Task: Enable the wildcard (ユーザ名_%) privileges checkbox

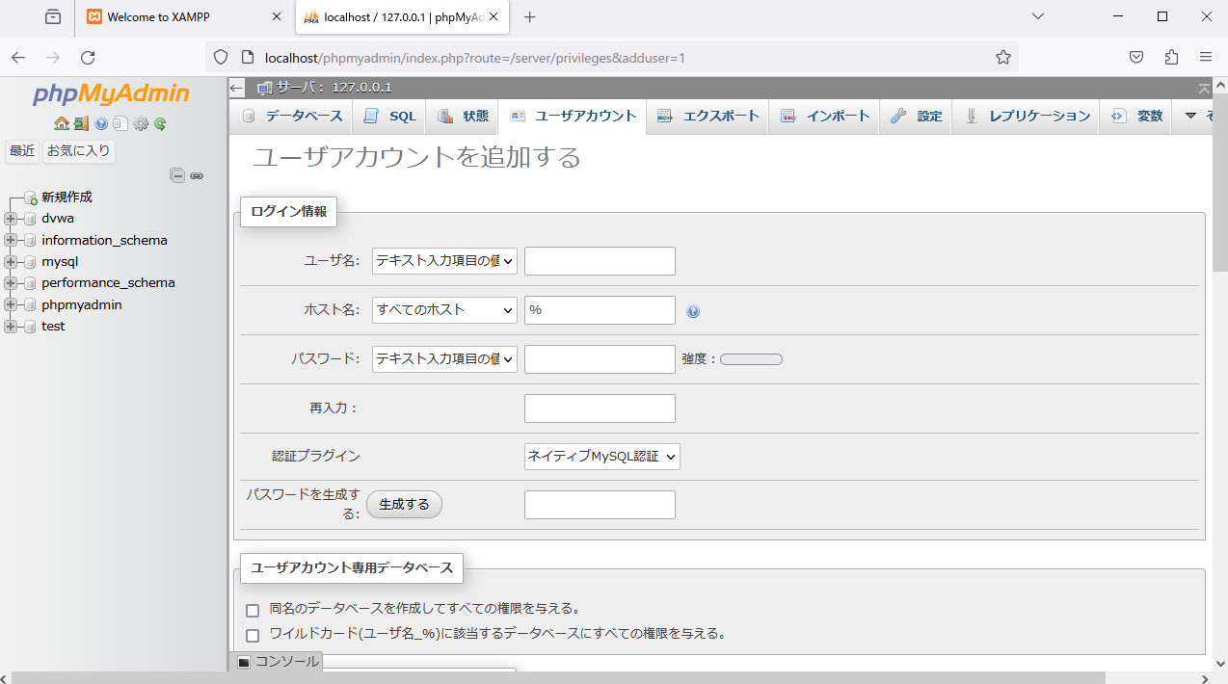Action: 253,635
